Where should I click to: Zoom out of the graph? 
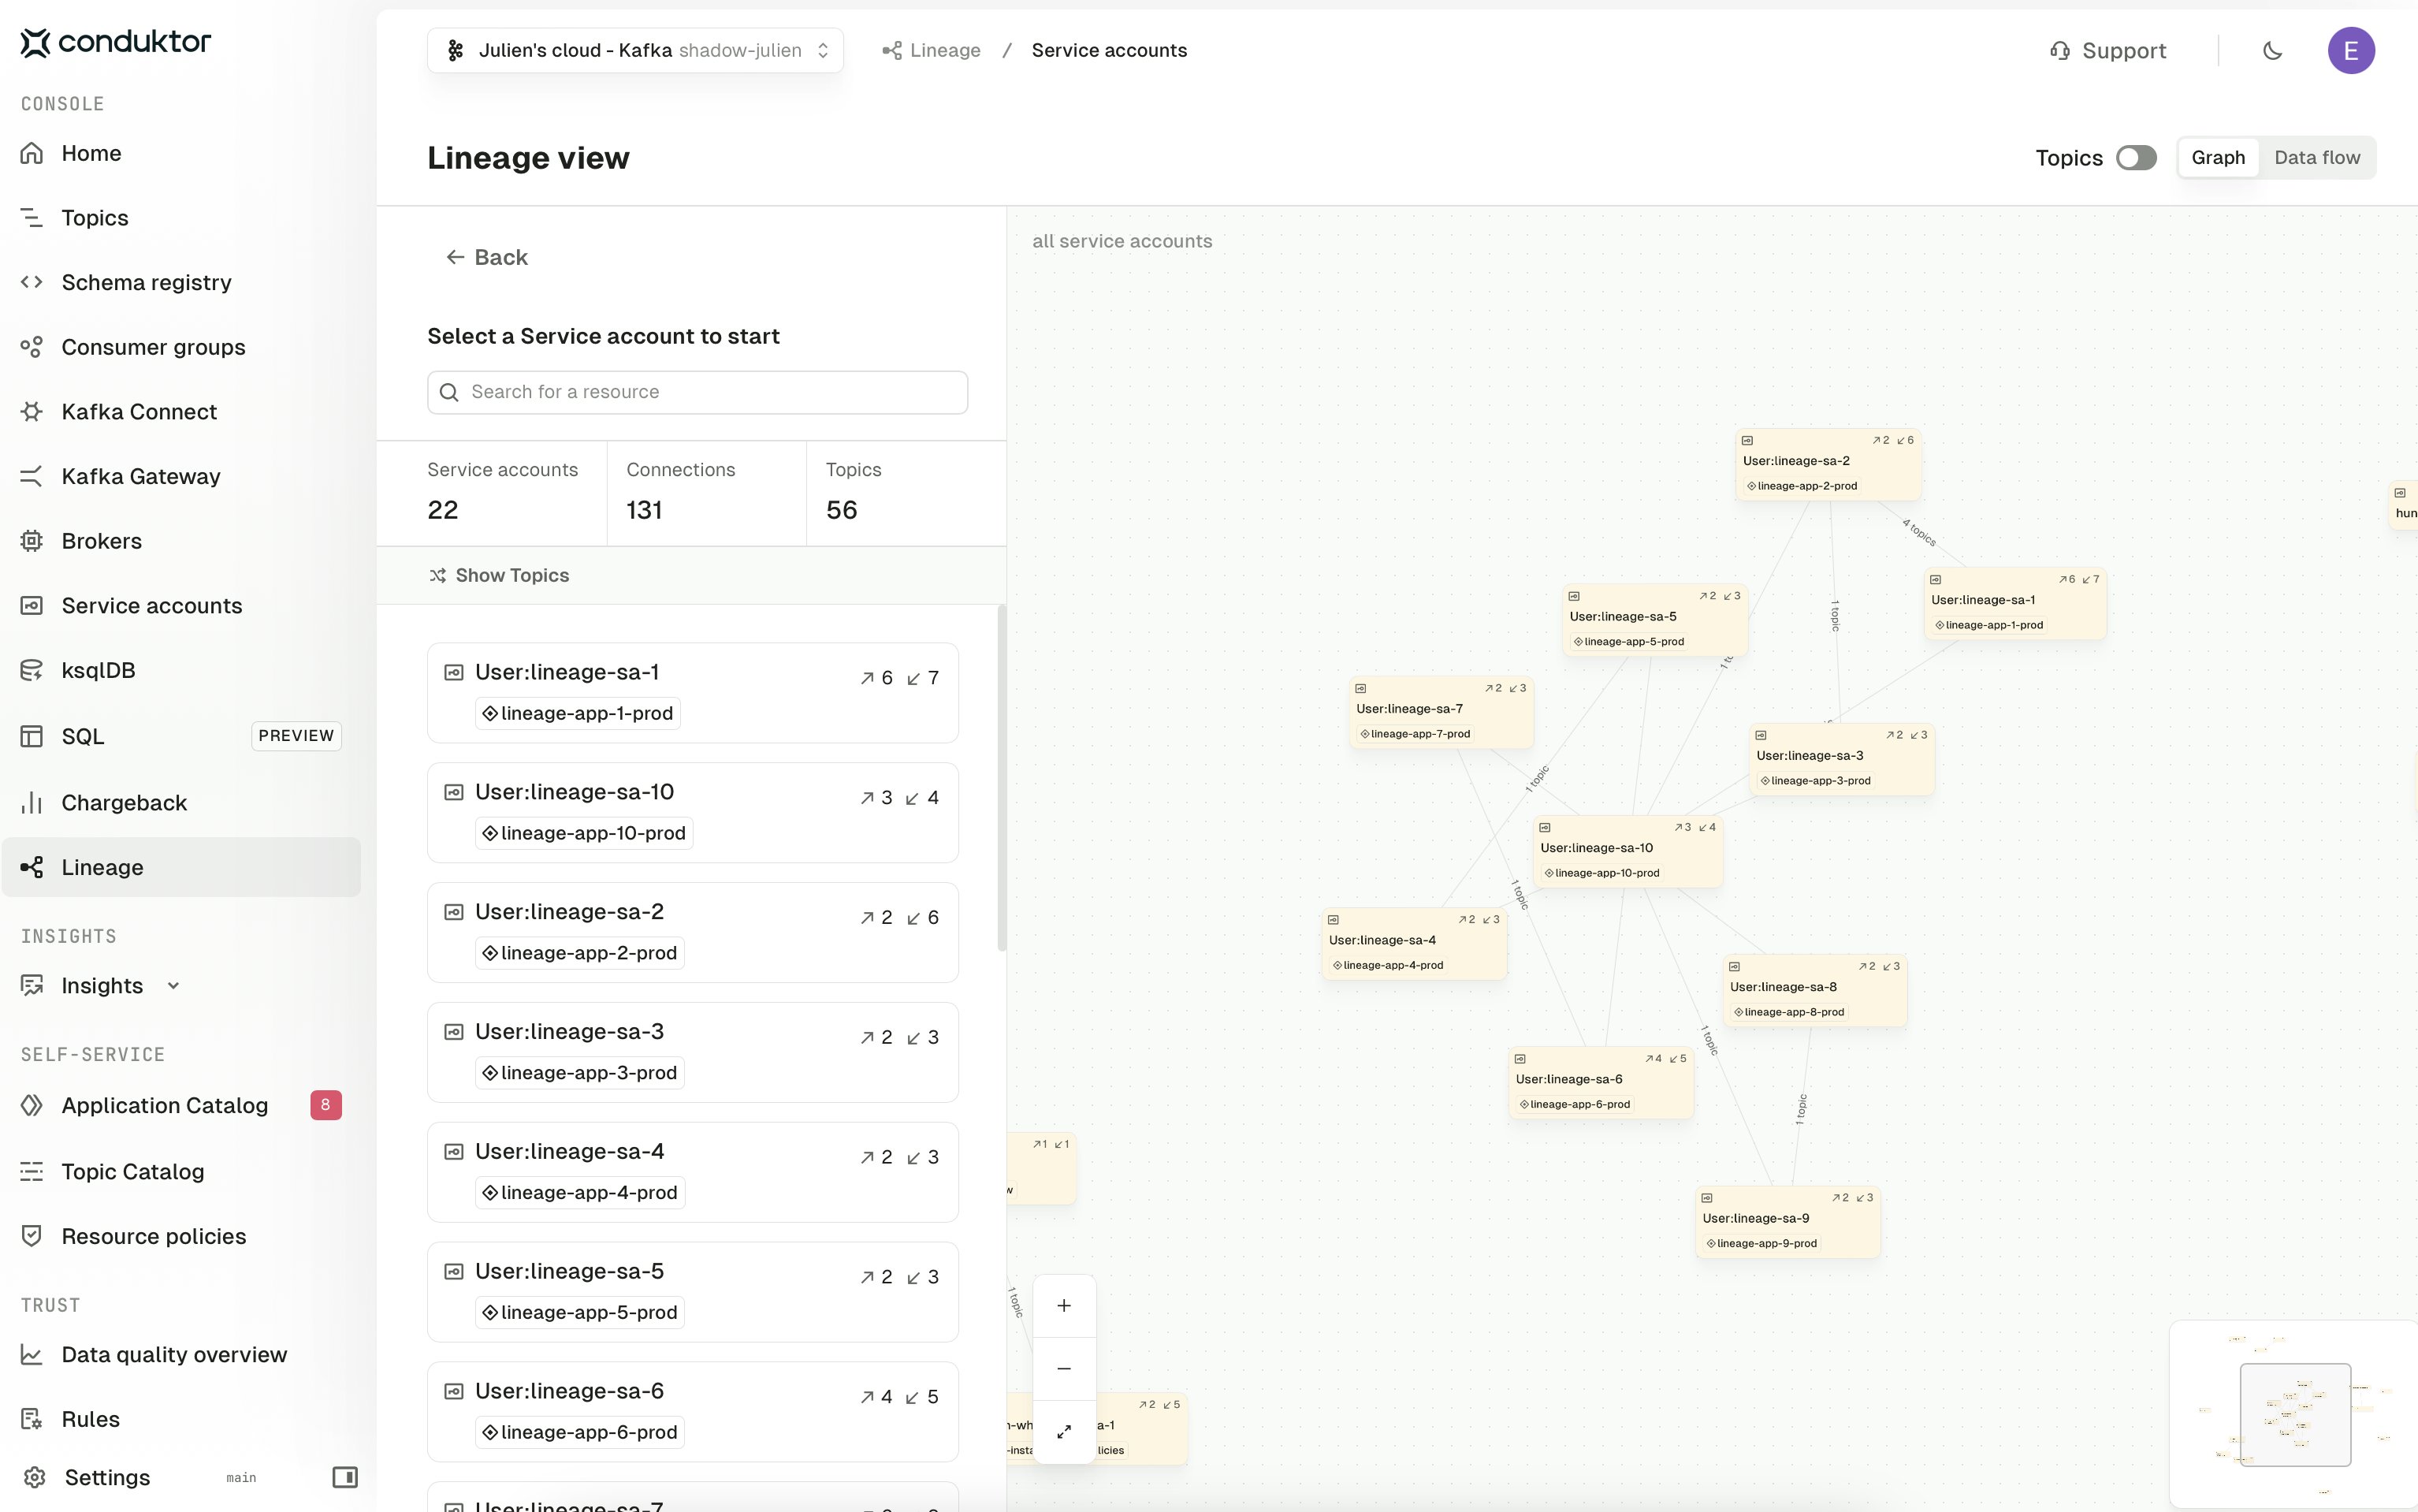(1063, 1369)
